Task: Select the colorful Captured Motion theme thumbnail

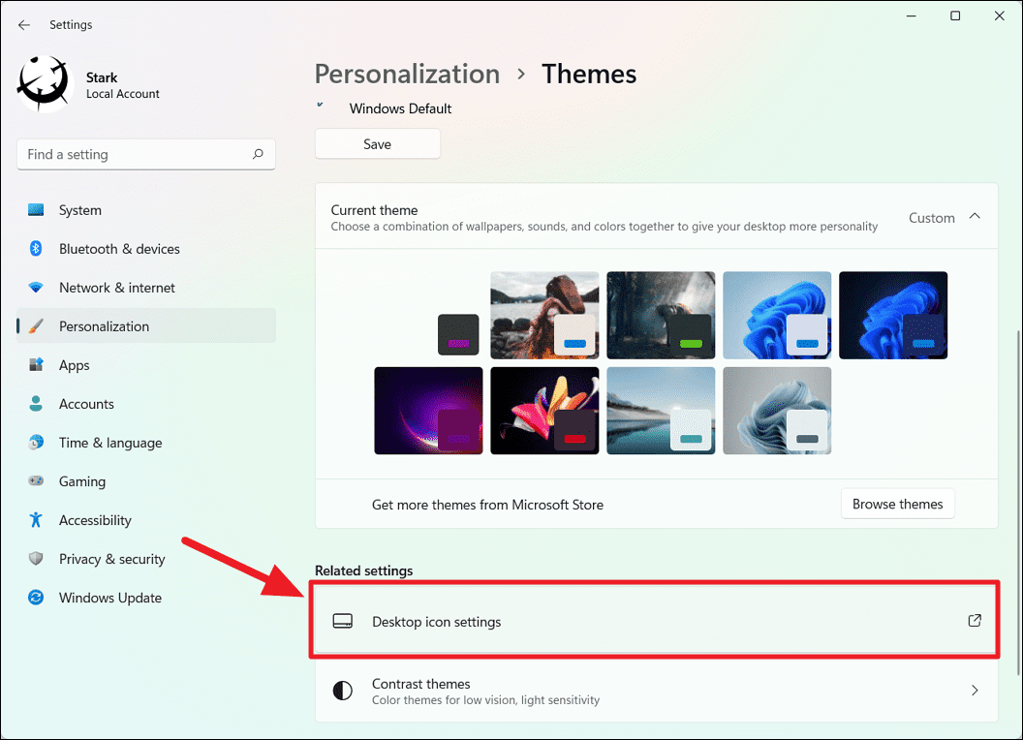Action: pos(544,411)
